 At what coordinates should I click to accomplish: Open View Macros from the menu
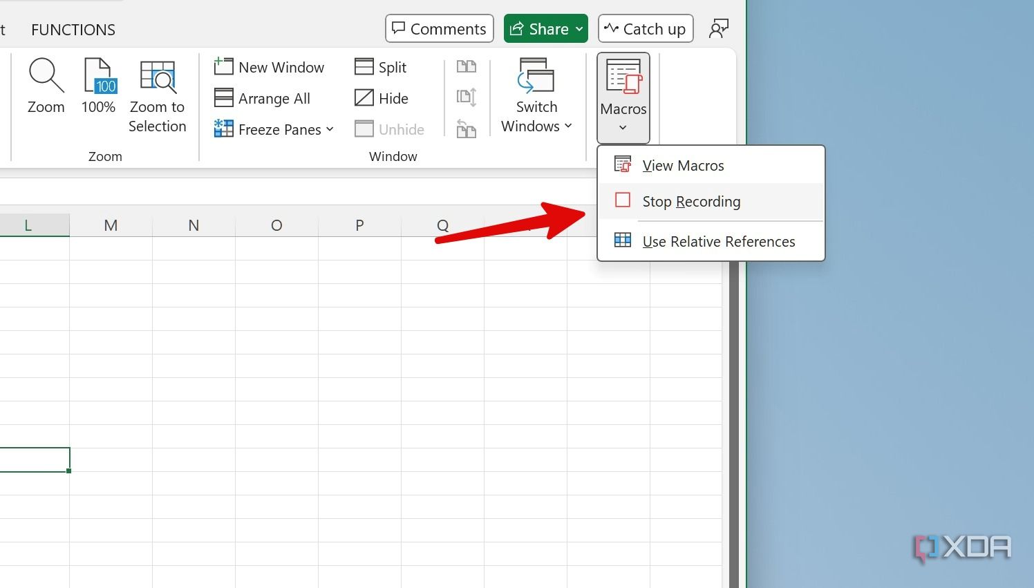coord(683,165)
